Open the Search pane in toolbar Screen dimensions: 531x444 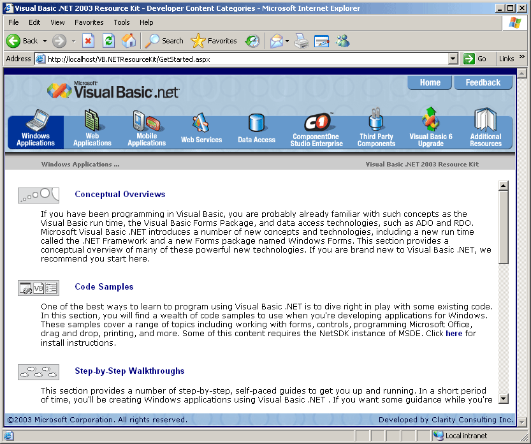(x=164, y=41)
